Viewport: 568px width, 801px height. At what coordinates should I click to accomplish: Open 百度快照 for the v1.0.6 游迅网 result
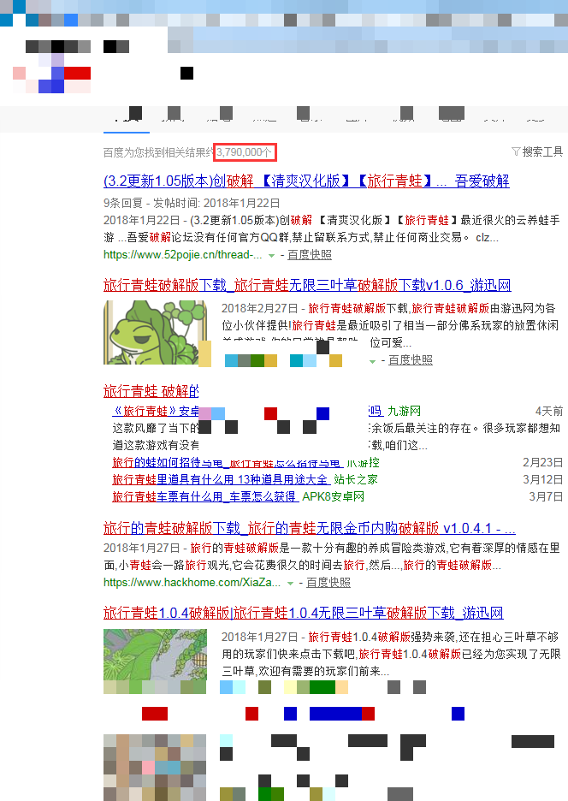coord(410,361)
